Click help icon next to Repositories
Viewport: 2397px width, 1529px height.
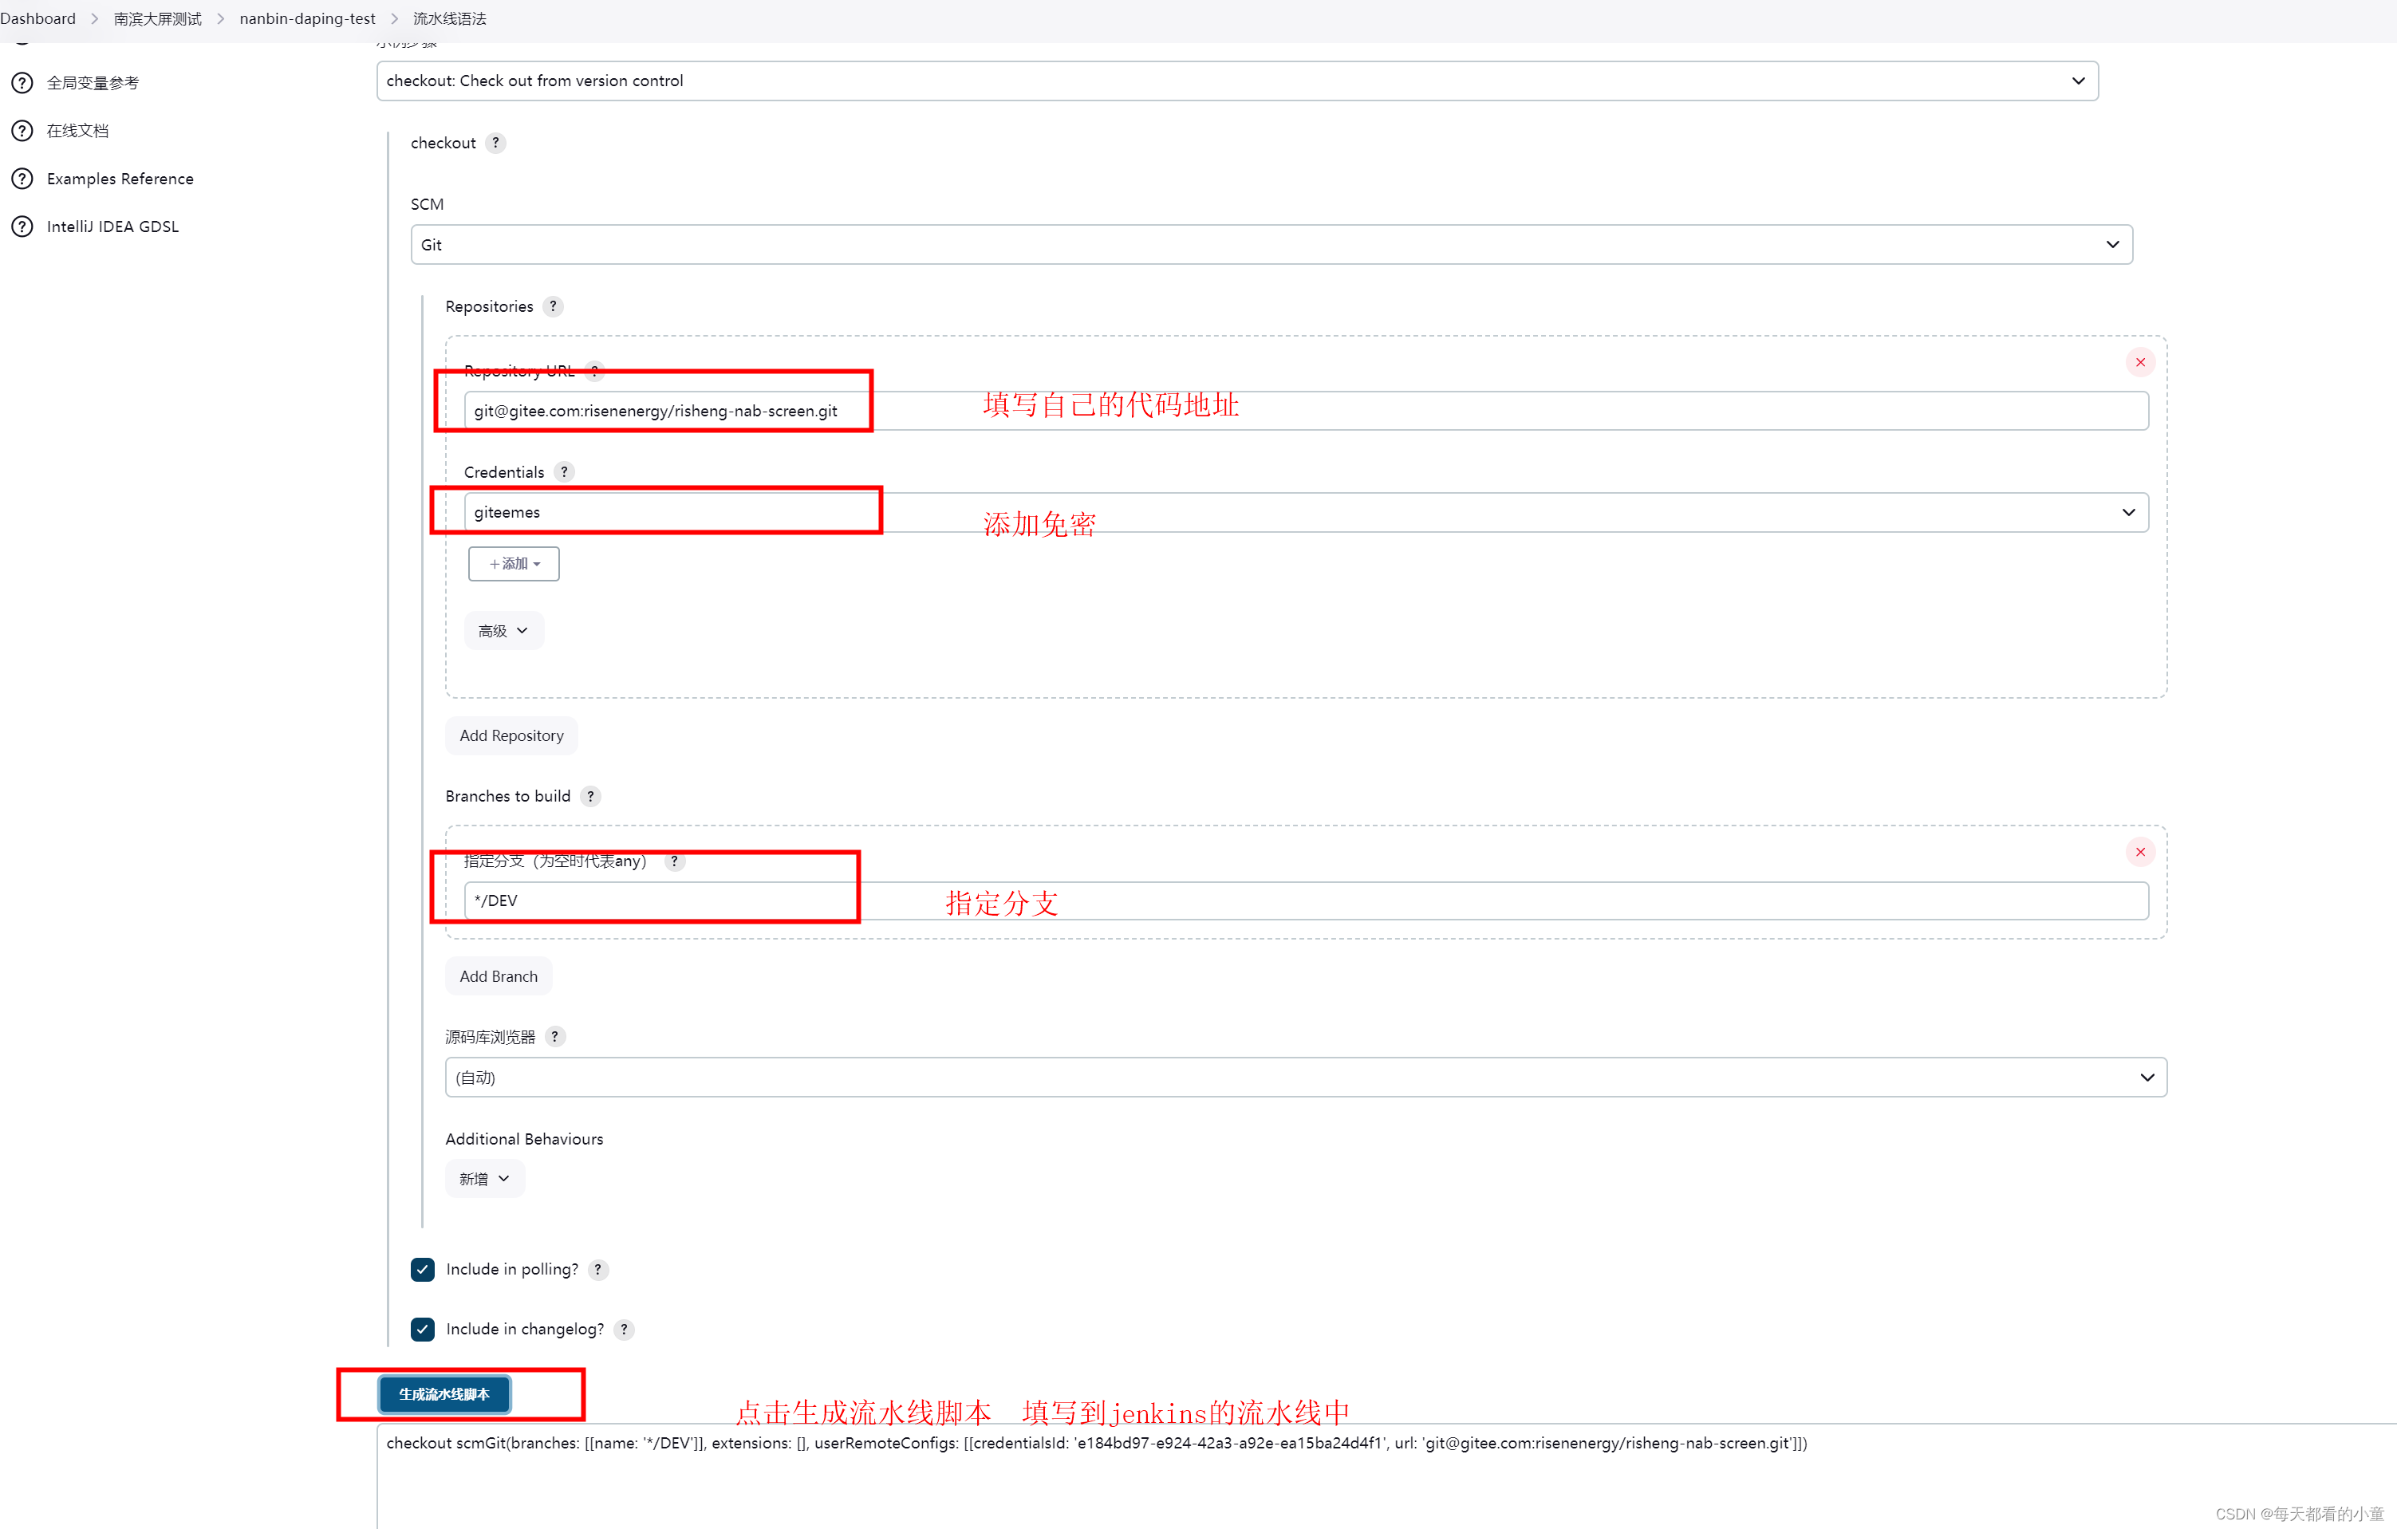pos(554,305)
